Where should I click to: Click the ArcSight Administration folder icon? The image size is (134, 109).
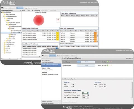pyautogui.click(x=5, y=17)
